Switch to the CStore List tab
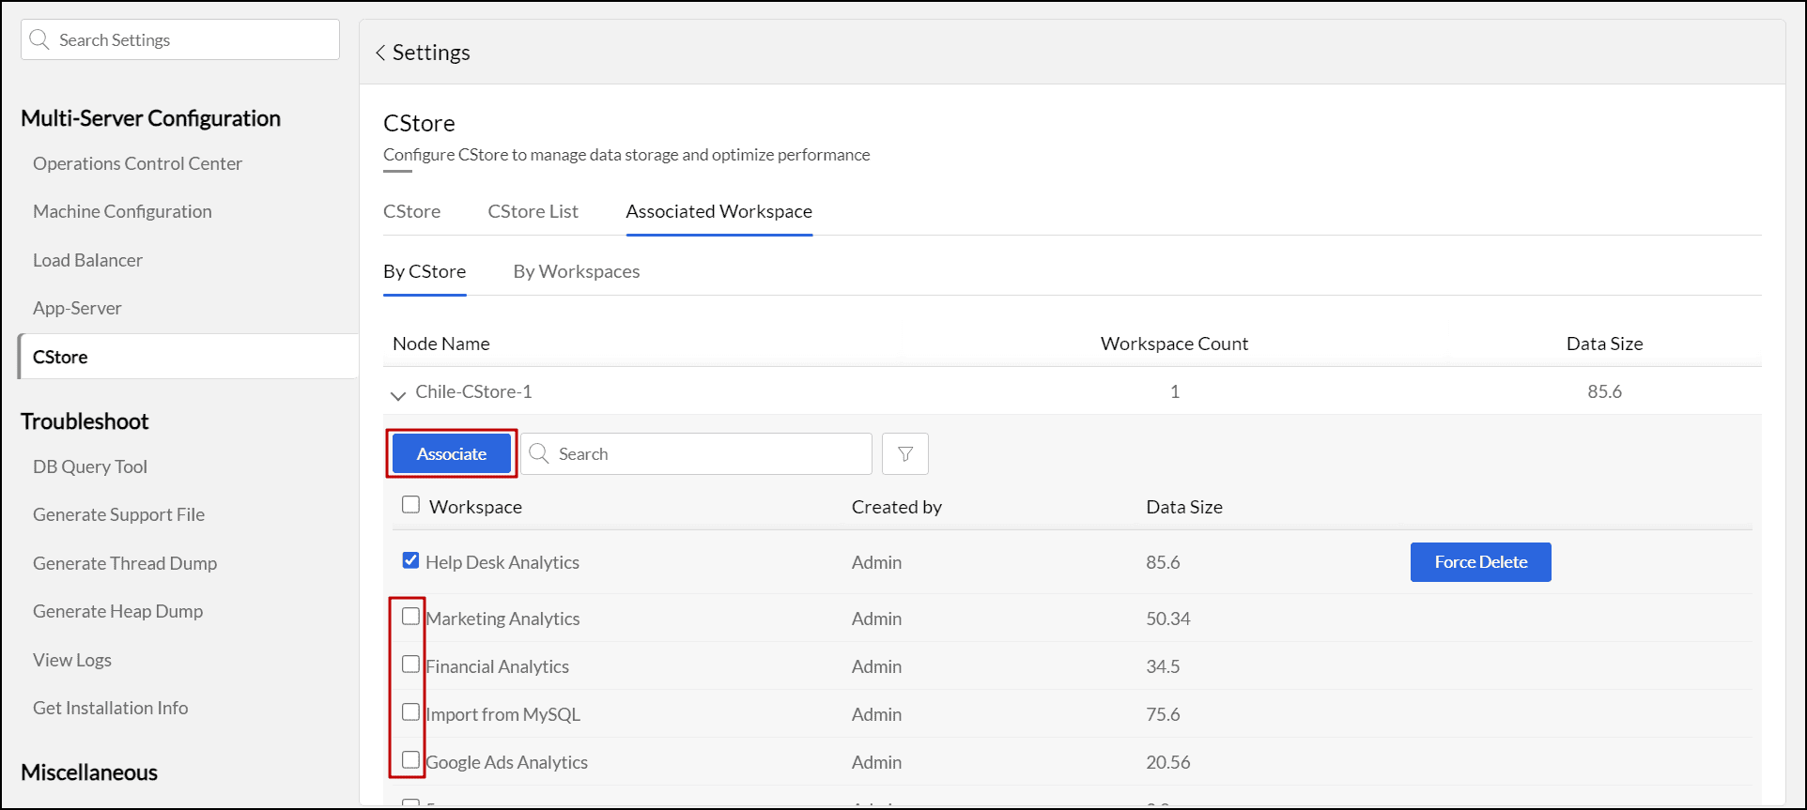The width and height of the screenshot is (1807, 810). click(x=533, y=211)
